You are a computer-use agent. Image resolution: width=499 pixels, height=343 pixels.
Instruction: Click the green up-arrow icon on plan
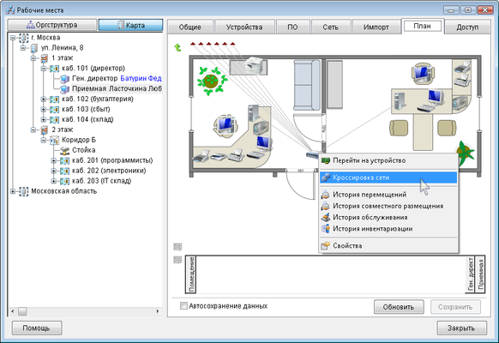[177, 48]
